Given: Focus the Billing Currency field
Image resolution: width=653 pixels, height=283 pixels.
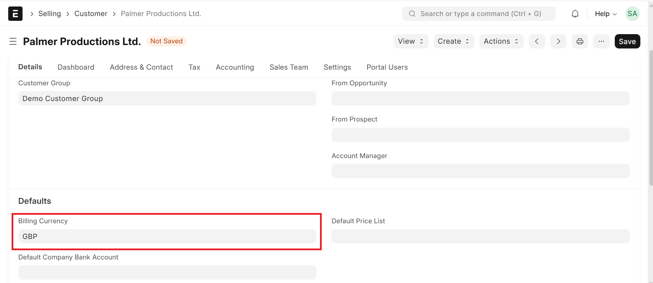Looking at the screenshot, I should [167, 236].
